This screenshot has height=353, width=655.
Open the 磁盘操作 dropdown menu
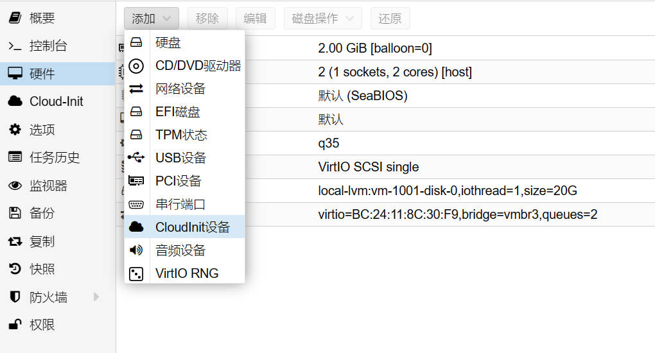pyautogui.click(x=322, y=19)
